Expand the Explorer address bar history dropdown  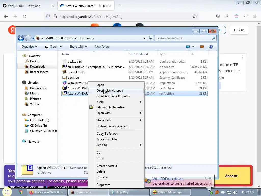[x=144, y=38]
